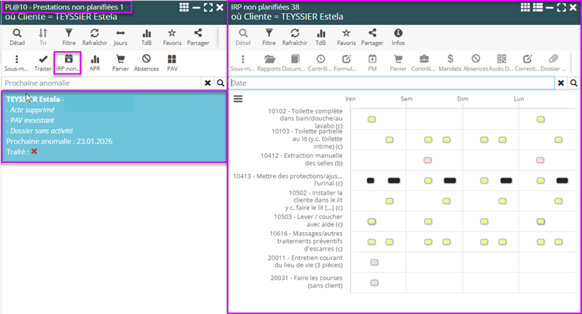Open the PAV icon
Screen dimensions: 582x314
pyautogui.click(x=172, y=63)
